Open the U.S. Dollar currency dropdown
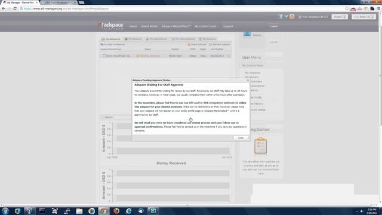The height and width of the screenshot is (215, 382). 363,17
